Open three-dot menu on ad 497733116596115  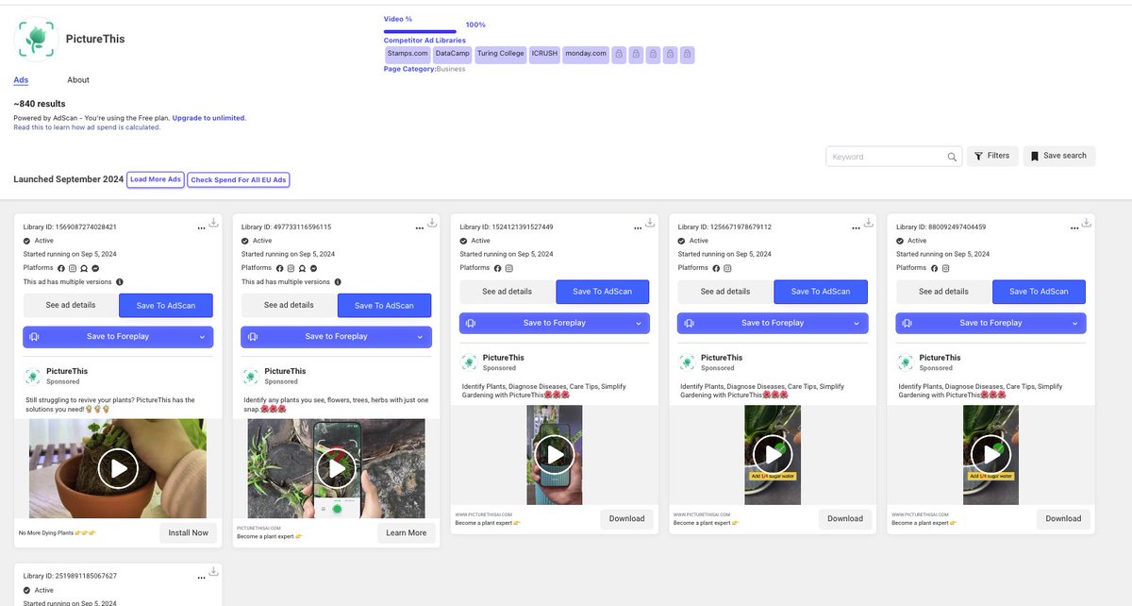pyautogui.click(x=419, y=228)
